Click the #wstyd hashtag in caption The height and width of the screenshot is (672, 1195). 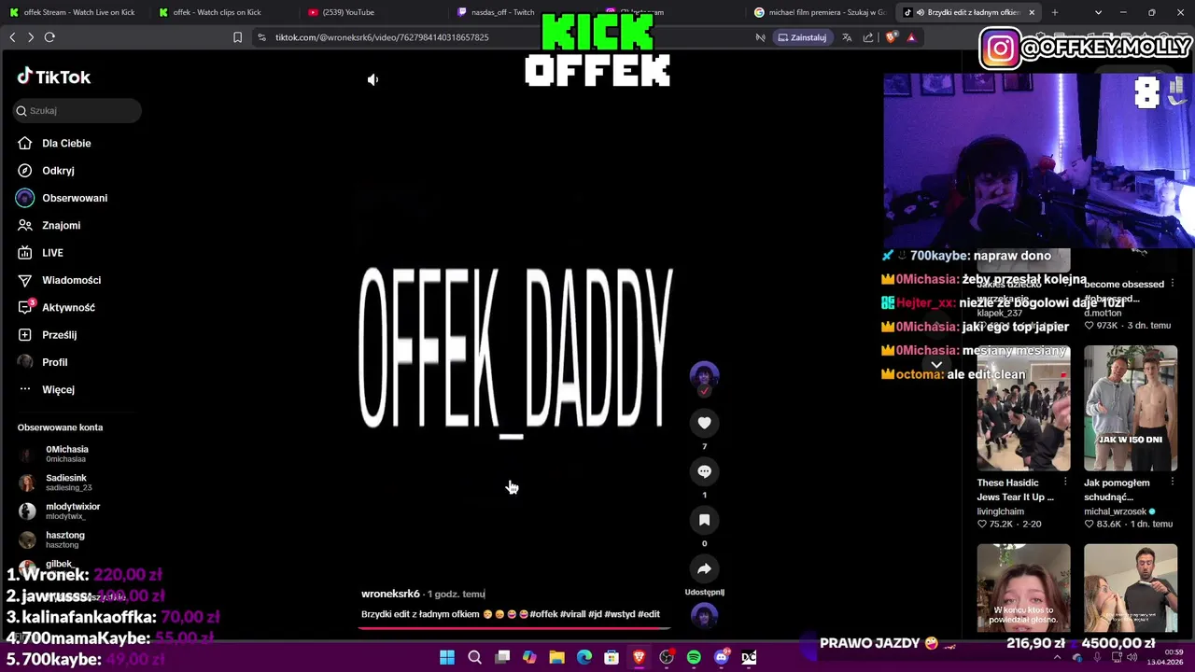click(619, 614)
